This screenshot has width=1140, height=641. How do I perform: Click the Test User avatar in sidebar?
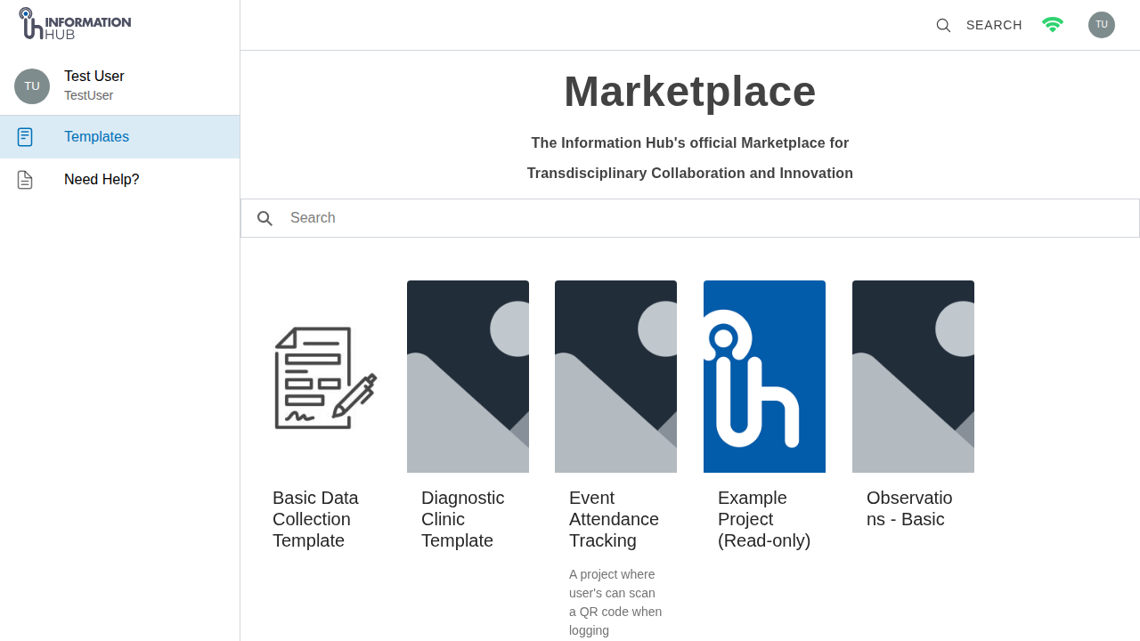(x=32, y=86)
